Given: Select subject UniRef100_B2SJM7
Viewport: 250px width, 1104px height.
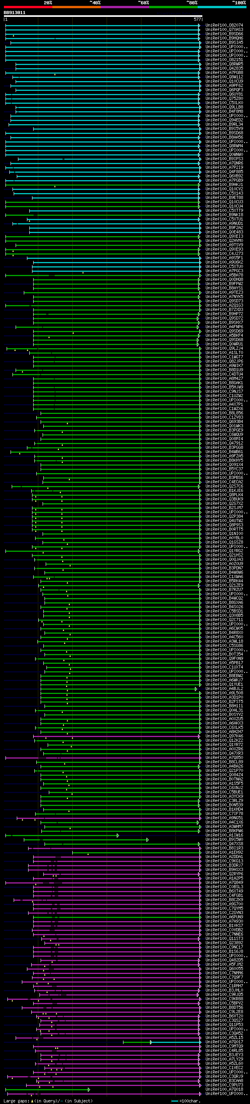Looking at the screenshot, I should click(x=224, y=508).
